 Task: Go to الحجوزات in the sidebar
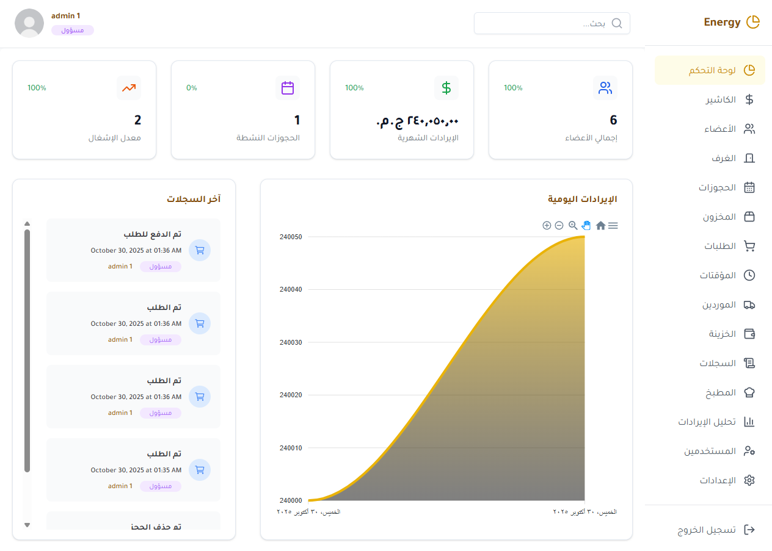(717, 187)
